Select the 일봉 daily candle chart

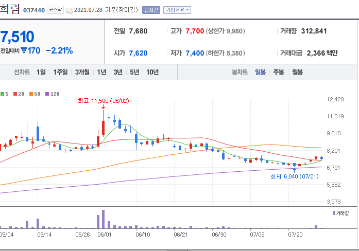tap(260, 72)
